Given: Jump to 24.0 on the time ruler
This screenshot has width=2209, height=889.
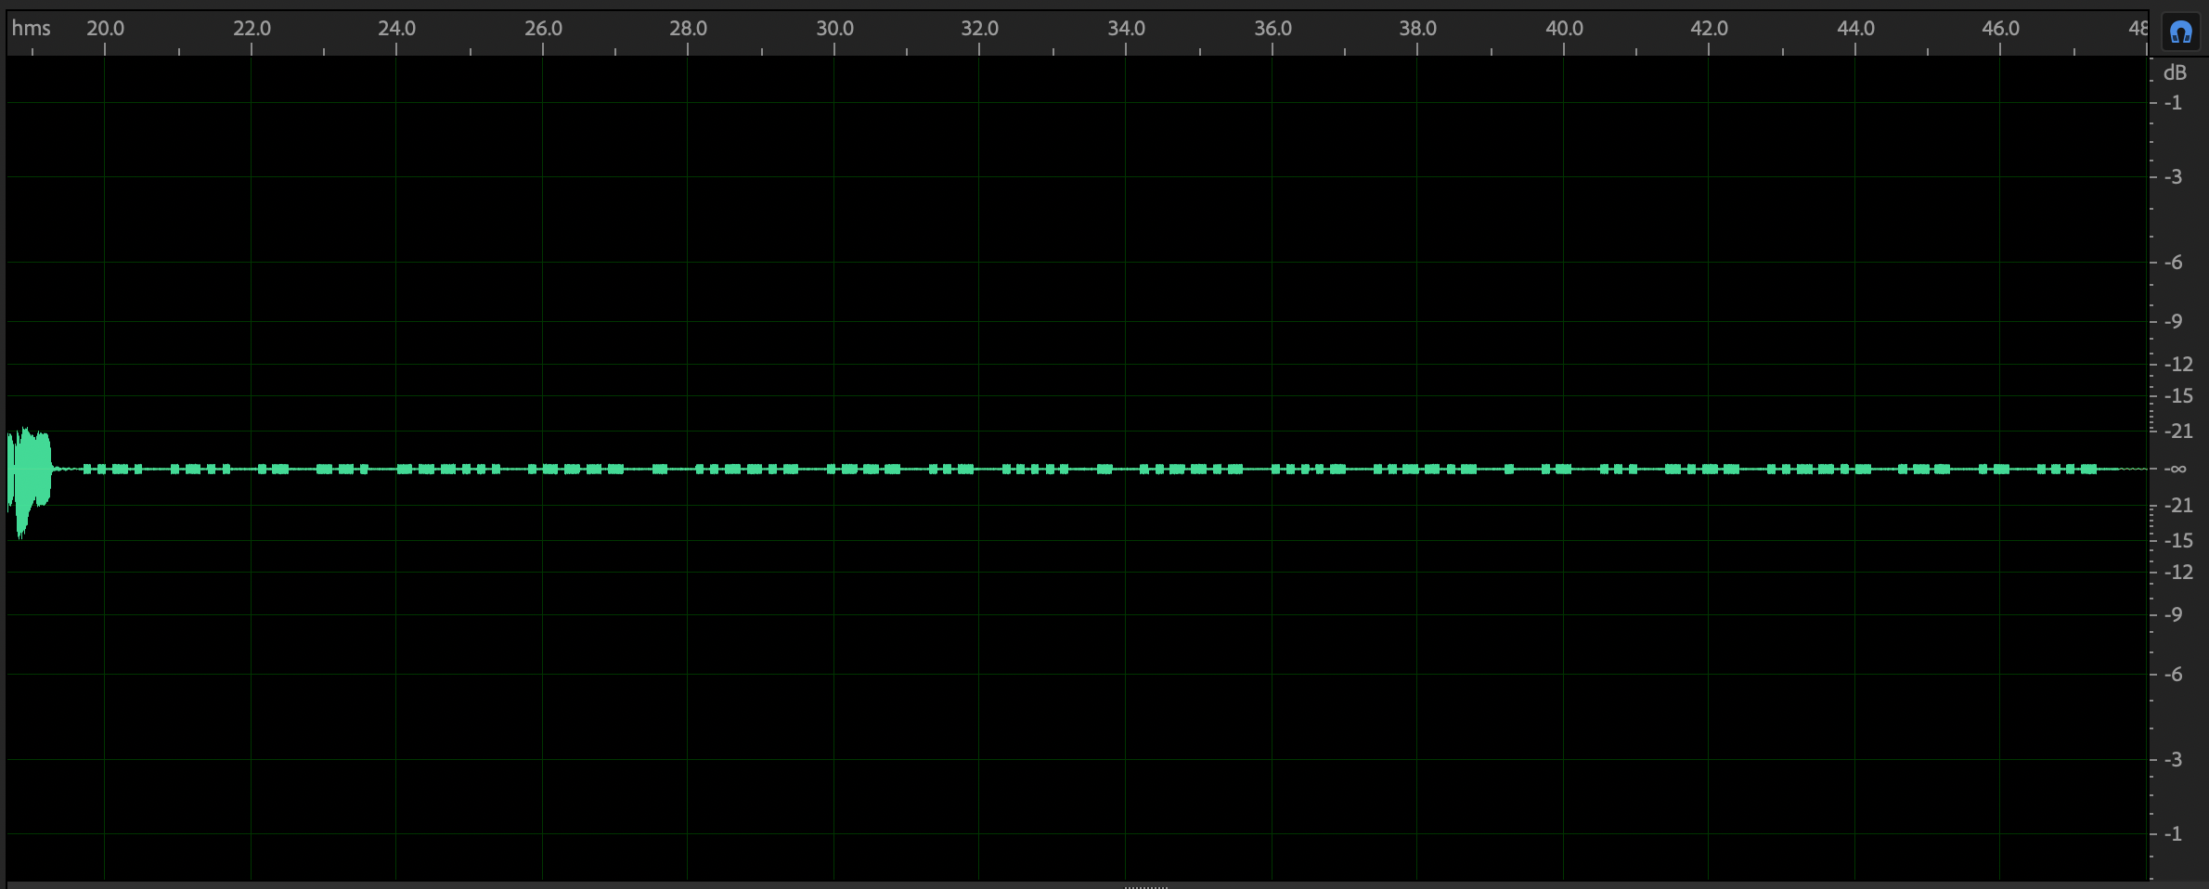Looking at the screenshot, I should coord(396,29).
